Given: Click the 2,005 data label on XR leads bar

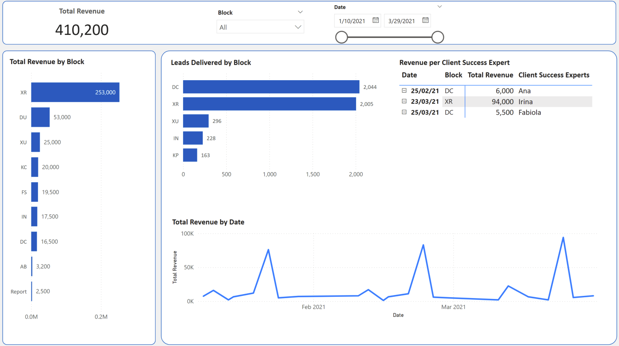Looking at the screenshot, I should tap(367, 104).
